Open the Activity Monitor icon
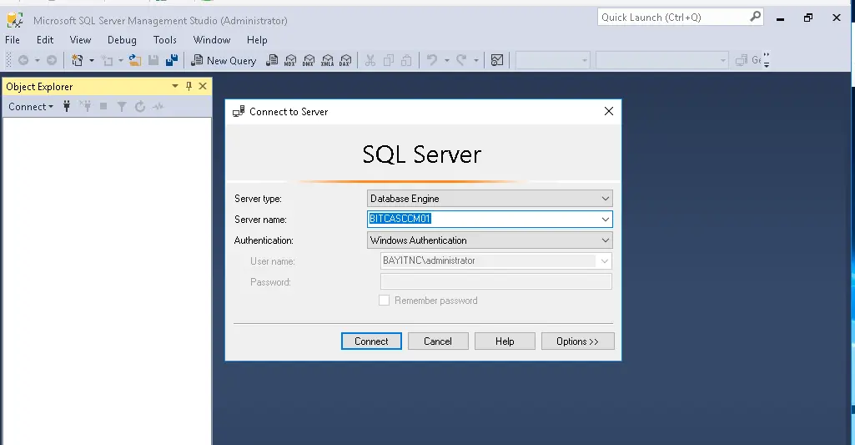 497,60
